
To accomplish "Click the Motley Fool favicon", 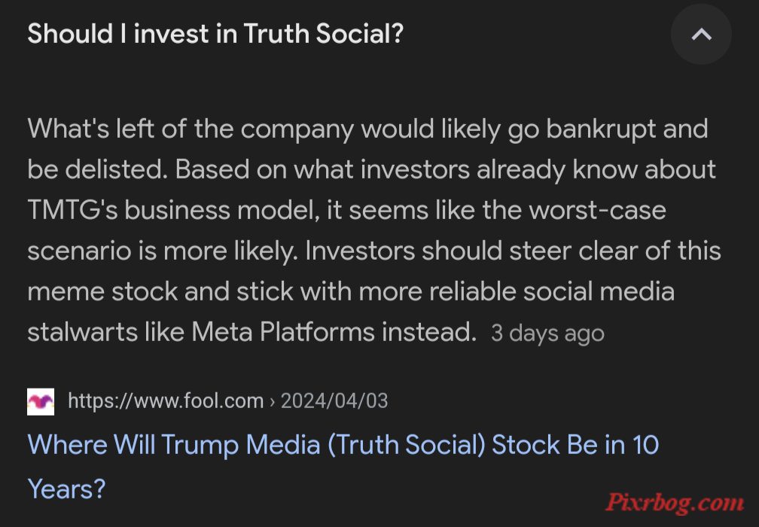I will tap(41, 402).
